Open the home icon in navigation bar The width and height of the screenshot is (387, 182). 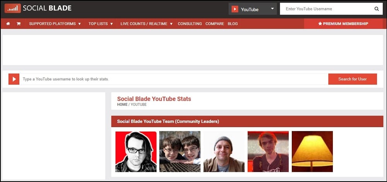tap(8, 24)
